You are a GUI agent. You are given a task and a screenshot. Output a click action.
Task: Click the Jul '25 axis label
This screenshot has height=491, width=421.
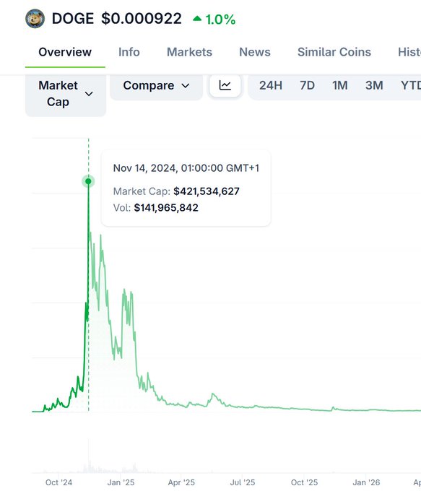coord(243,482)
